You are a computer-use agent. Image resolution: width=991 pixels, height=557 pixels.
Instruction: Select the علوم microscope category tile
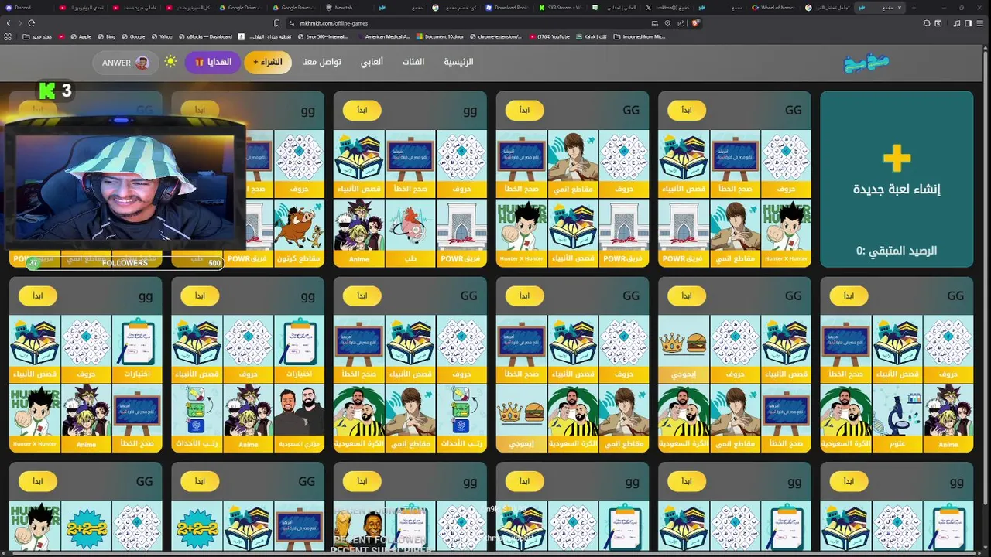(897, 419)
